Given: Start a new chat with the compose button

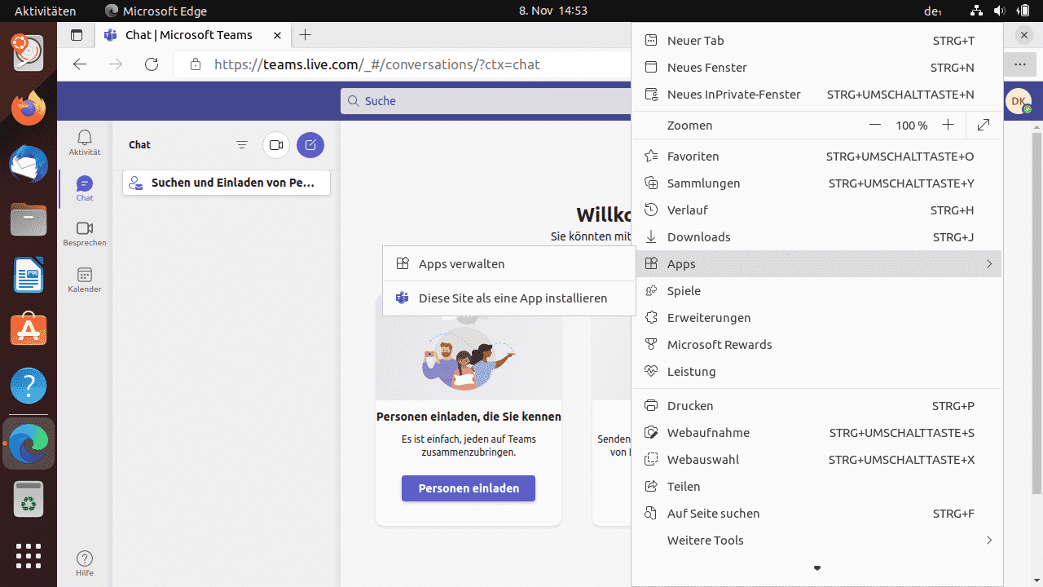Looking at the screenshot, I should click(x=310, y=145).
